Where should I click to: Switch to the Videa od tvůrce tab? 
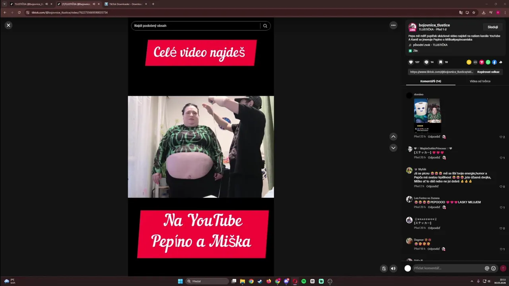pos(480,81)
